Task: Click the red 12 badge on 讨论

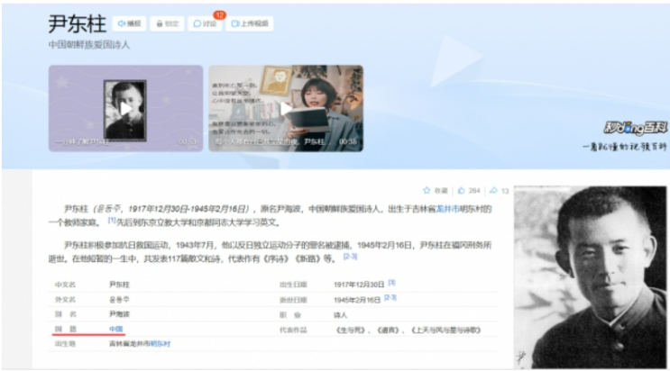Action: [220, 15]
